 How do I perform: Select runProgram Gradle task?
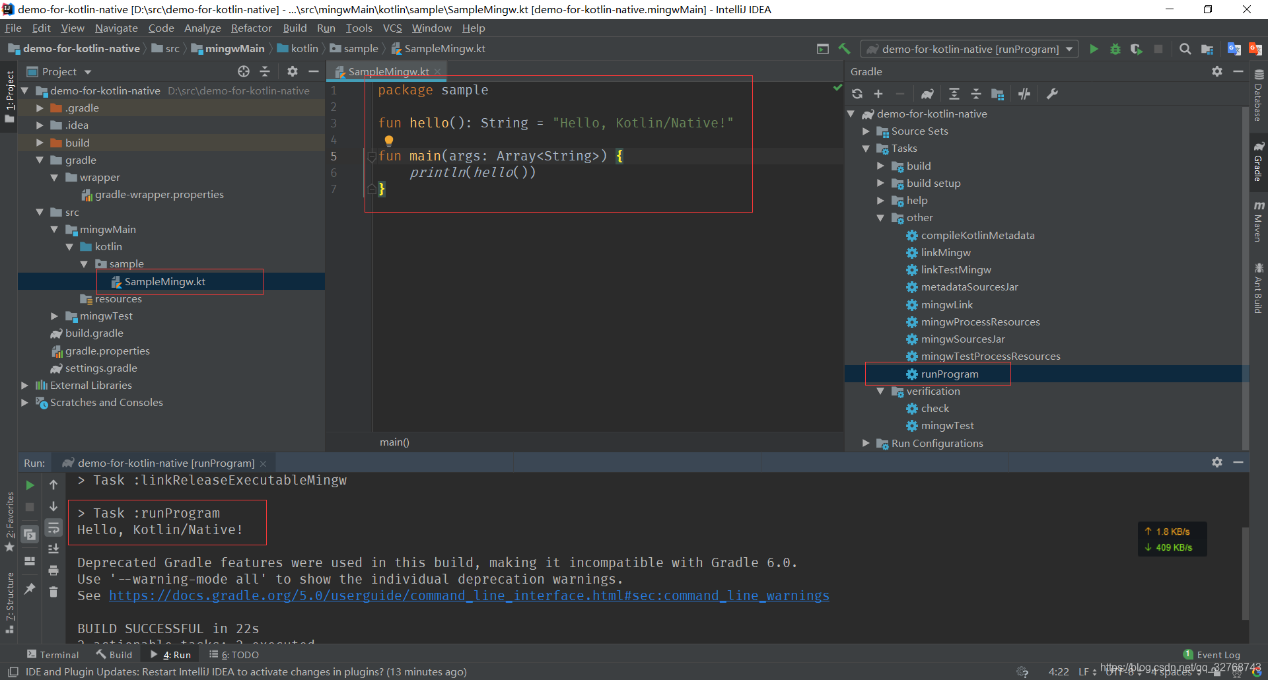[x=950, y=374]
